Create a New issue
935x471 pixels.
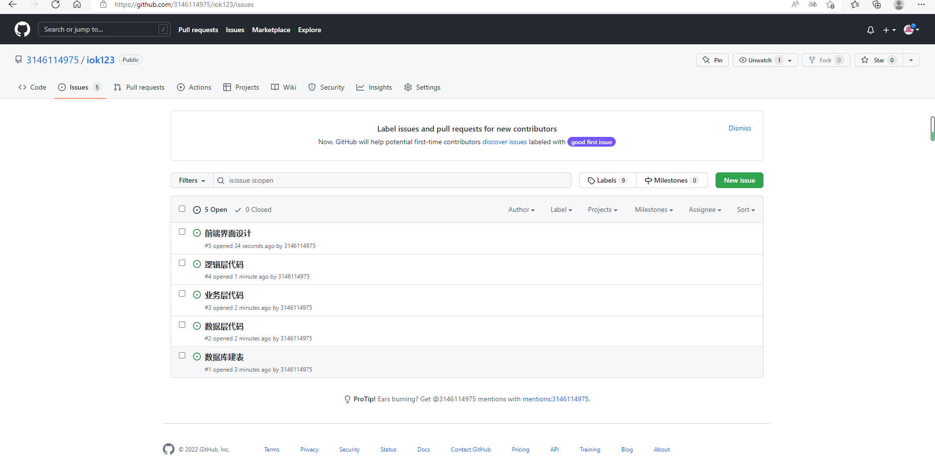point(739,180)
